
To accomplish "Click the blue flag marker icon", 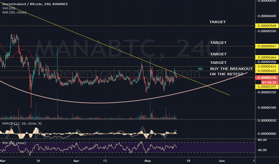I will [201, 69].
